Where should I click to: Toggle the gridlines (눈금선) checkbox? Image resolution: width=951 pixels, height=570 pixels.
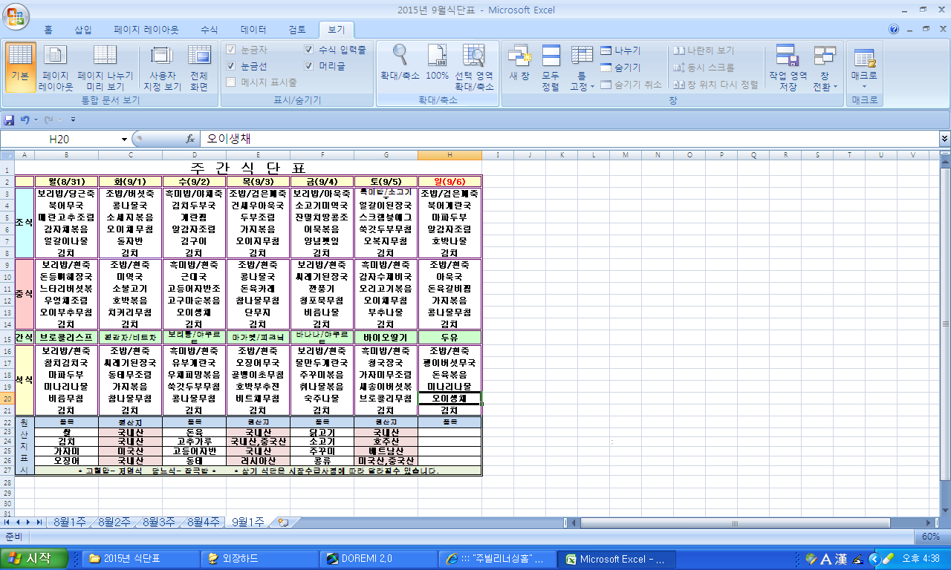[x=231, y=66]
